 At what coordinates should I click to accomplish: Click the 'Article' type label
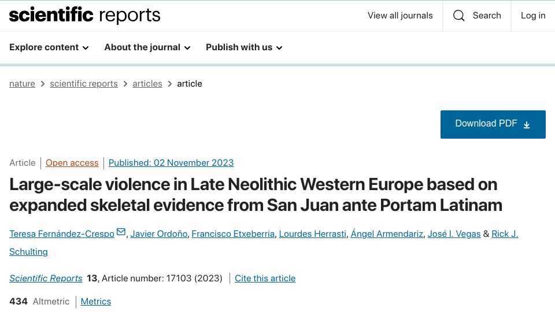coord(23,163)
